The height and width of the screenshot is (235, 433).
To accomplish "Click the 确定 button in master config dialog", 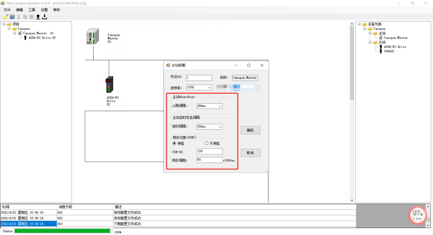I will (x=250, y=130).
